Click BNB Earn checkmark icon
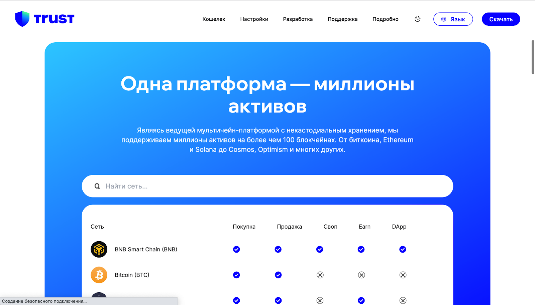This screenshot has height=305, width=535. [361, 249]
